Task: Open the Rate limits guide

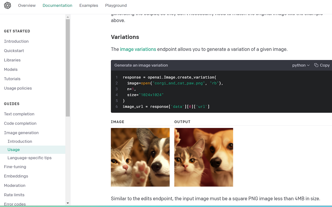Action: 14,195
